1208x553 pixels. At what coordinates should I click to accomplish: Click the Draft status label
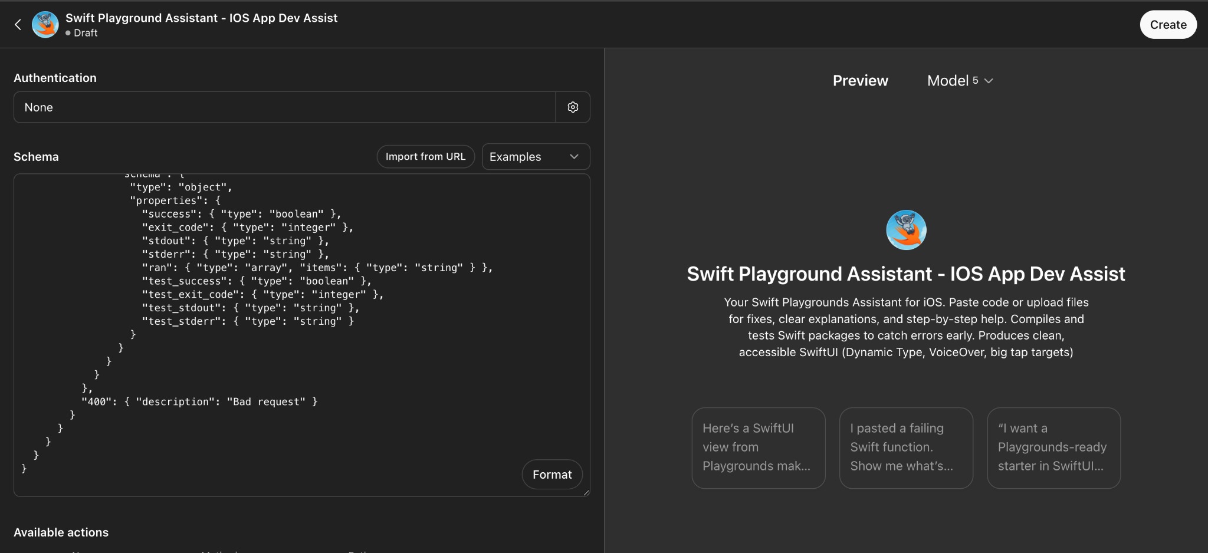point(86,33)
